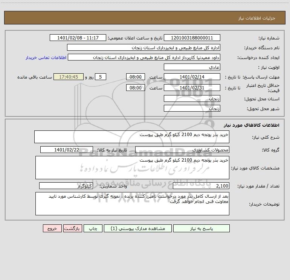This screenshot has width=290, height=280.
Task: Click the unit field کیلوگرم
Action: coord(66,186)
